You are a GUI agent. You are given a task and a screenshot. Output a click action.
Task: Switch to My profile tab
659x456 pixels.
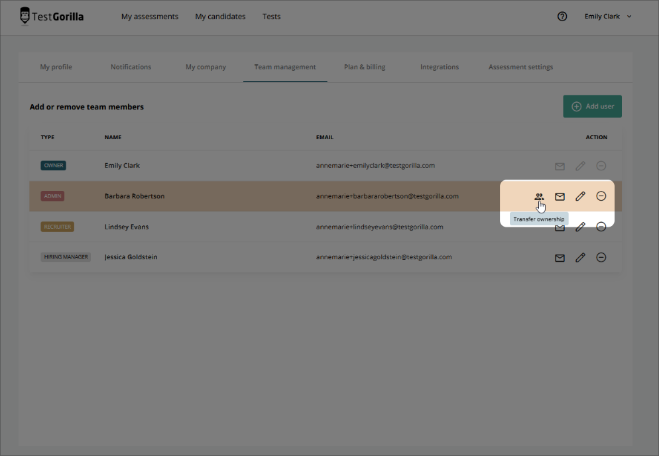click(x=56, y=67)
